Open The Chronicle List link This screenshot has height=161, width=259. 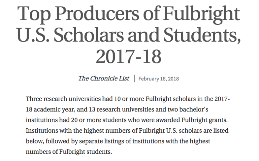coord(104,78)
